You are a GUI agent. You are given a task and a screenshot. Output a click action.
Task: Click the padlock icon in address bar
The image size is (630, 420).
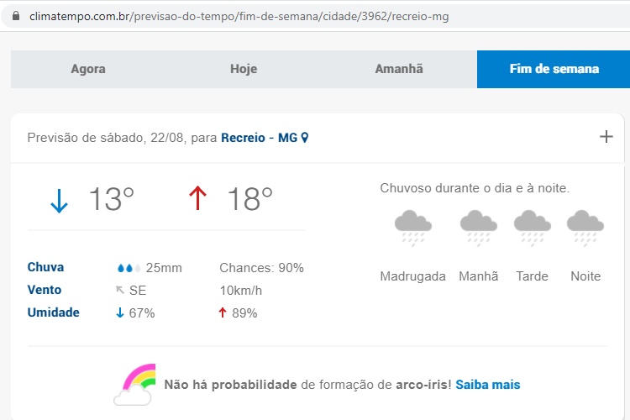click(x=16, y=16)
